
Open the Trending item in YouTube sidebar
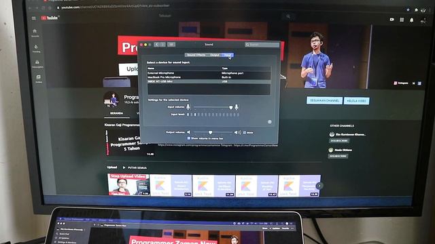36,48
